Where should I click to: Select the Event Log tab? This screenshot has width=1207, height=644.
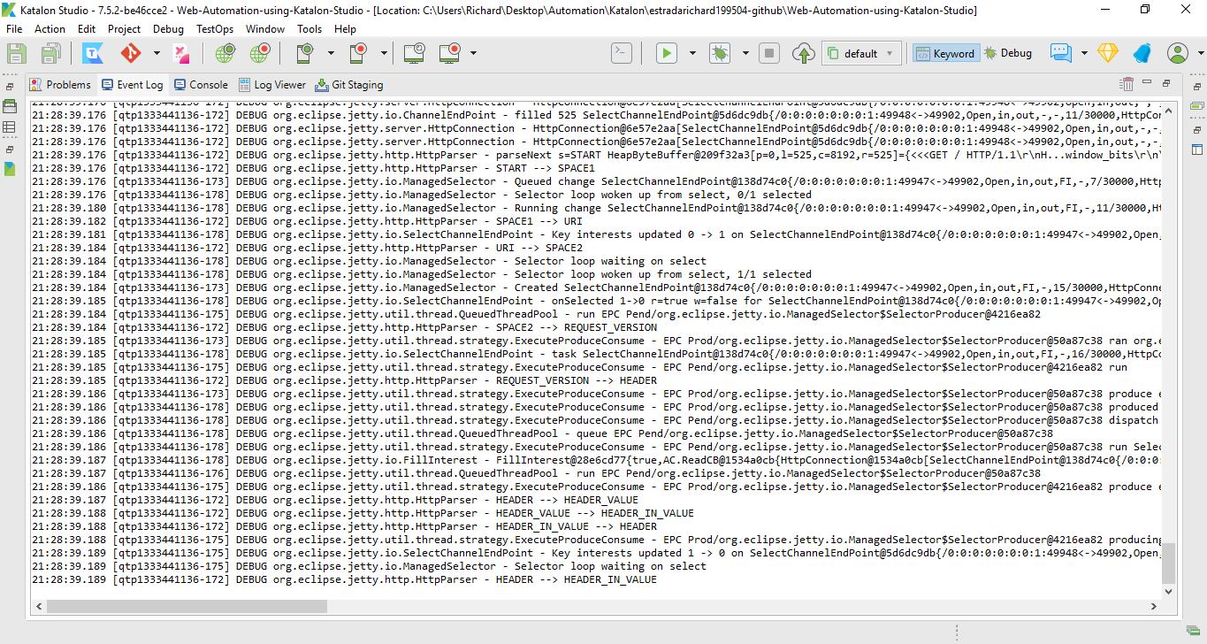point(132,85)
